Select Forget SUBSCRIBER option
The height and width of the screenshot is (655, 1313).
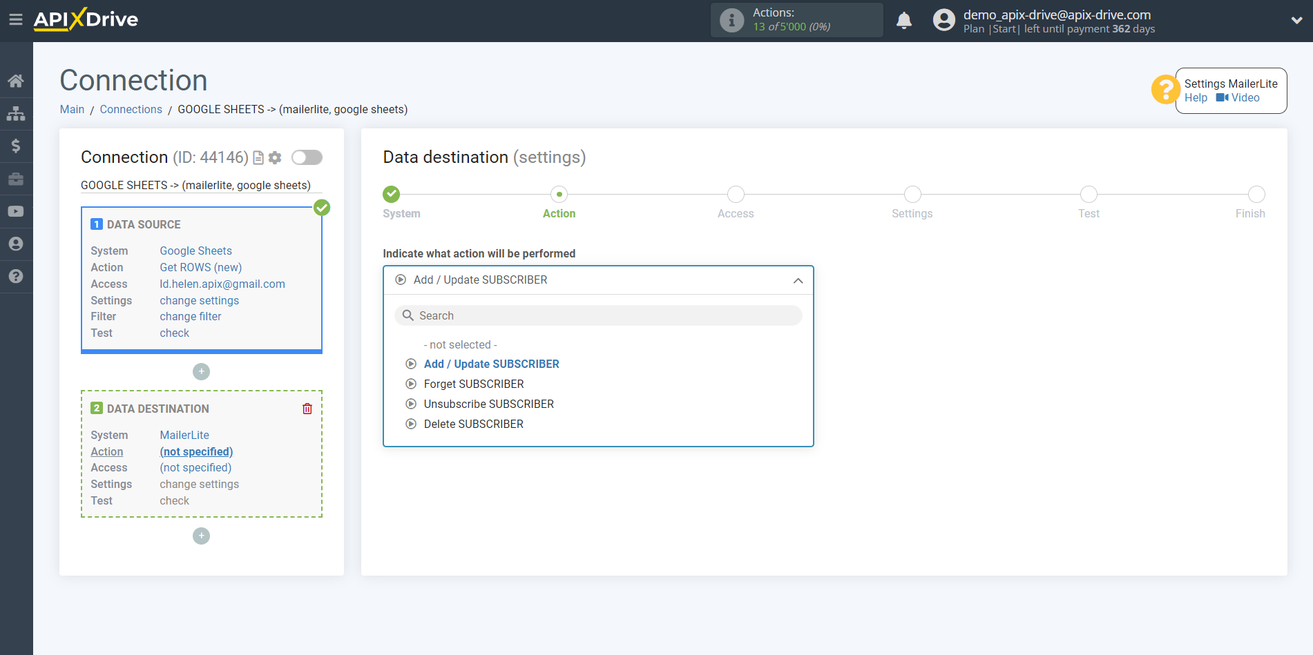click(474, 384)
